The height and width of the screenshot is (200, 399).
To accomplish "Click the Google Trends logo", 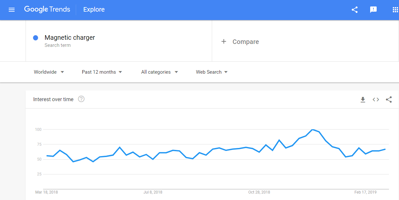I will pyautogui.click(x=47, y=9).
